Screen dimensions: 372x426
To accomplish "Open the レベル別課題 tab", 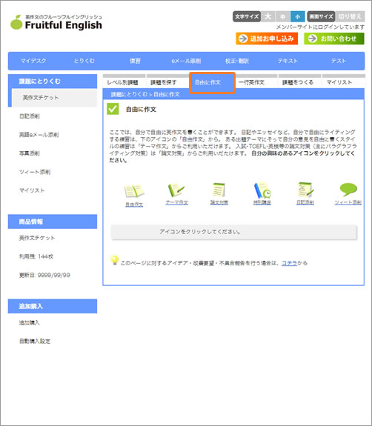I will pyautogui.click(x=122, y=82).
